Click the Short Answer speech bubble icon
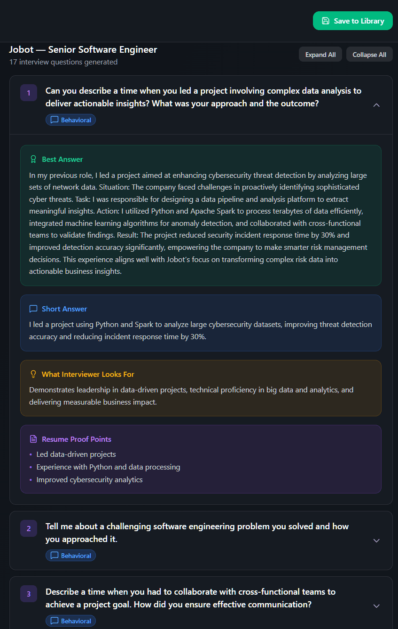The image size is (398, 629). 33,309
